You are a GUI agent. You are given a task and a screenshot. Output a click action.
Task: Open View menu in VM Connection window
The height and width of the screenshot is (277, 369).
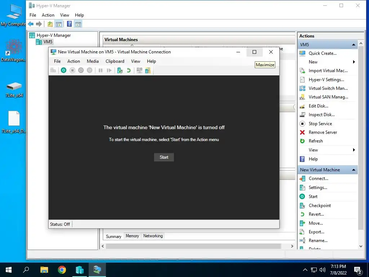pos(135,61)
